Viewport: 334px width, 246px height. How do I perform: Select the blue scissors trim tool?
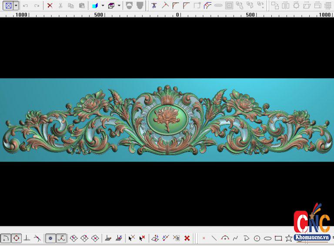click(154, 6)
